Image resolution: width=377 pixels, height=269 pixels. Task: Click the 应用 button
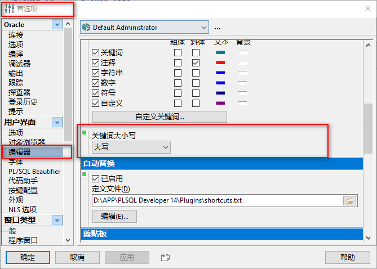127,258
